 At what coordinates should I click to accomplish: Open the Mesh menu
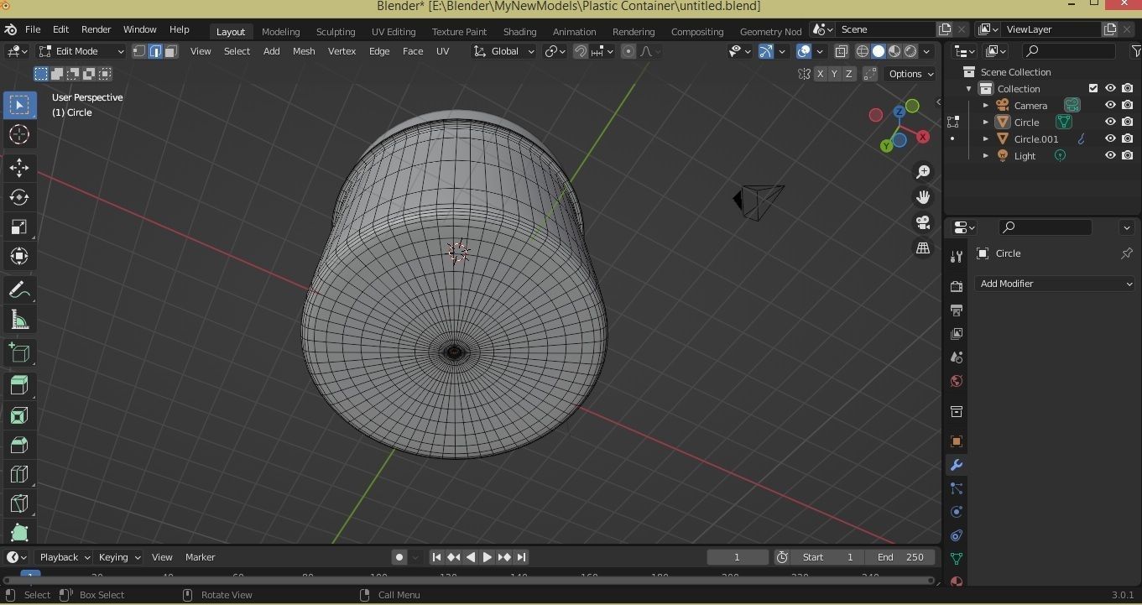303,51
